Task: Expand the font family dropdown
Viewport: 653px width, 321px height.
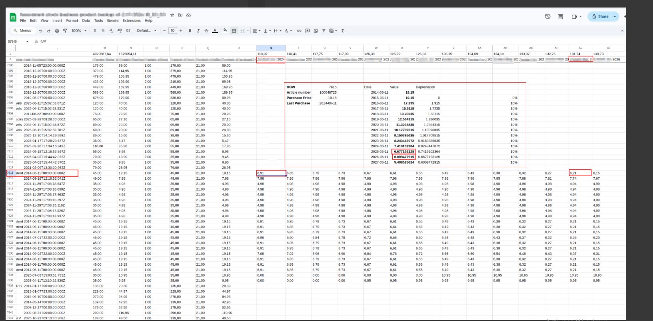Action: click(x=146, y=31)
